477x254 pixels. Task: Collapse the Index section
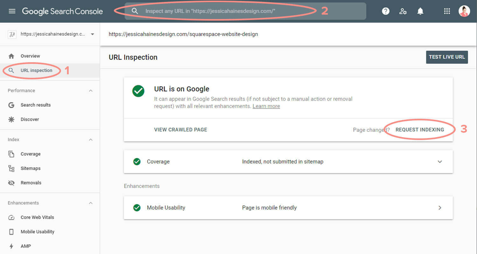pyautogui.click(x=91, y=140)
